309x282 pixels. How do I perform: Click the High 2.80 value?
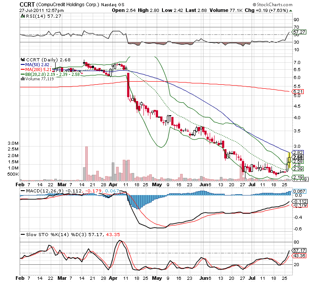(x=148, y=10)
